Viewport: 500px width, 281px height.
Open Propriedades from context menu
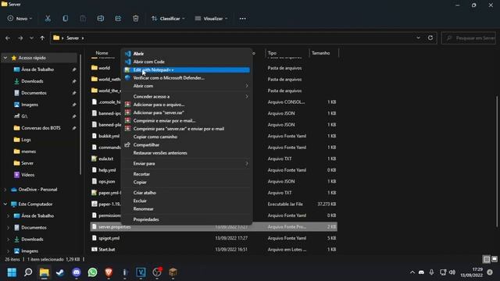tap(187, 219)
